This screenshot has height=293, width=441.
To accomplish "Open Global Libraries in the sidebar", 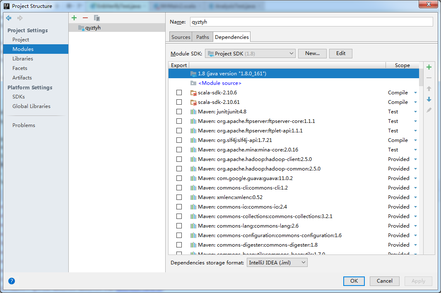I will tap(31, 106).
